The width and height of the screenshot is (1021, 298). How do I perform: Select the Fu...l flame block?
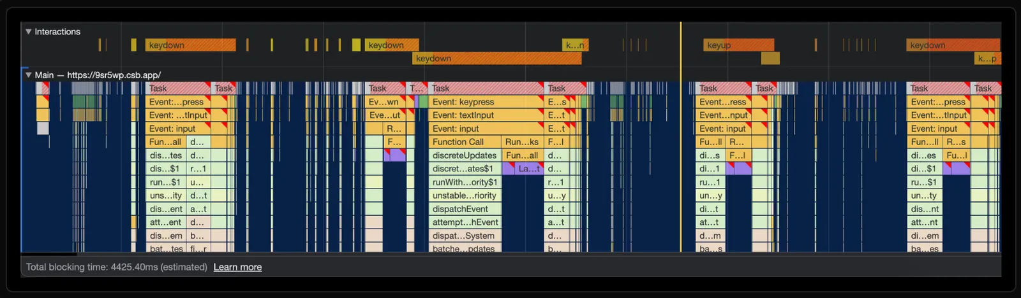tap(957, 155)
